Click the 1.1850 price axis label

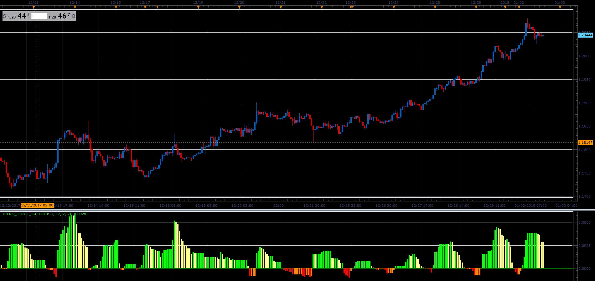[584, 126]
